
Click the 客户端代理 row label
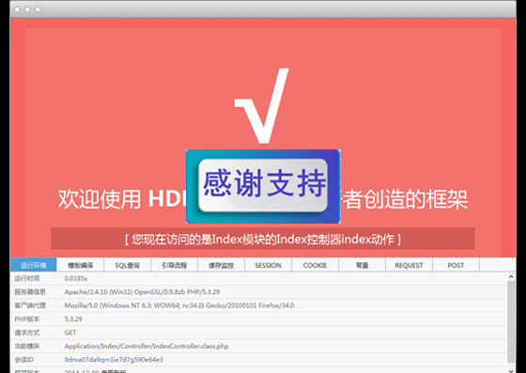pos(30,305)
